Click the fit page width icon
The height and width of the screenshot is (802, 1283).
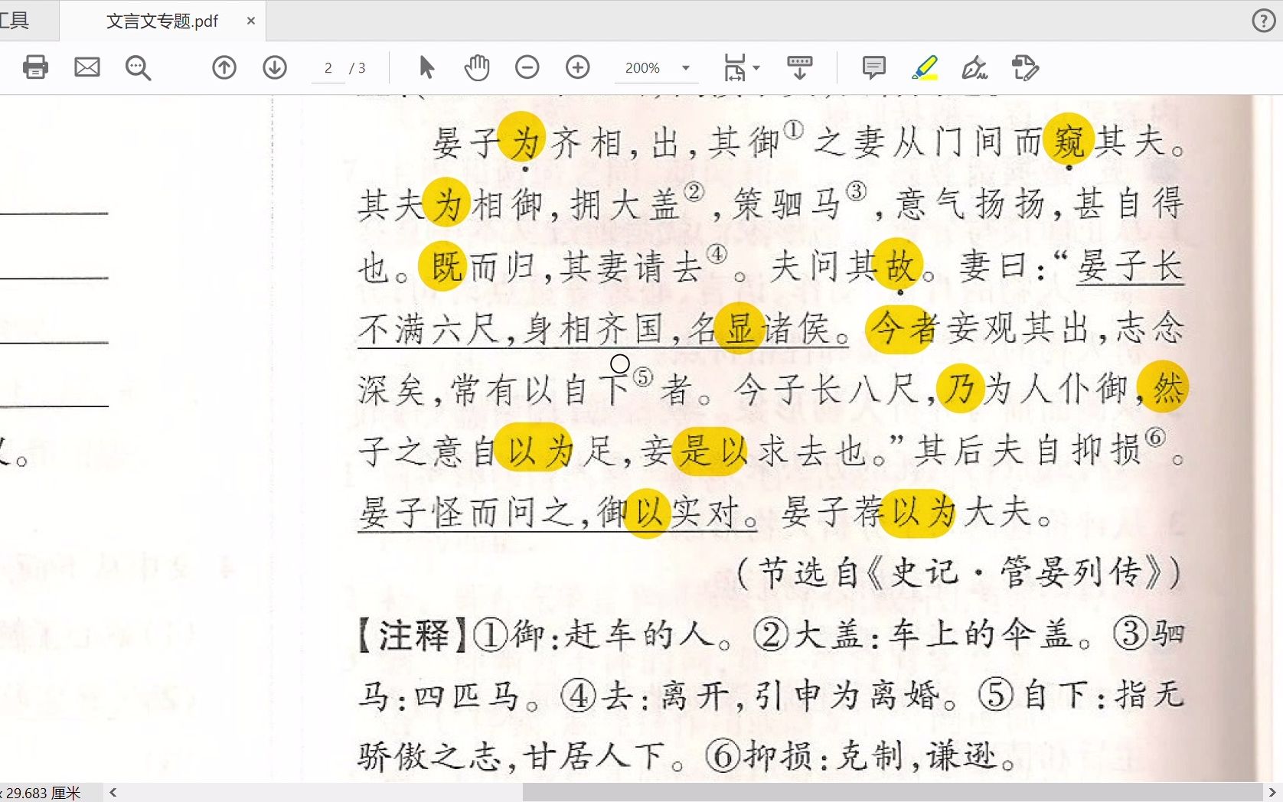pyautogui.click(x=734, y=67)
